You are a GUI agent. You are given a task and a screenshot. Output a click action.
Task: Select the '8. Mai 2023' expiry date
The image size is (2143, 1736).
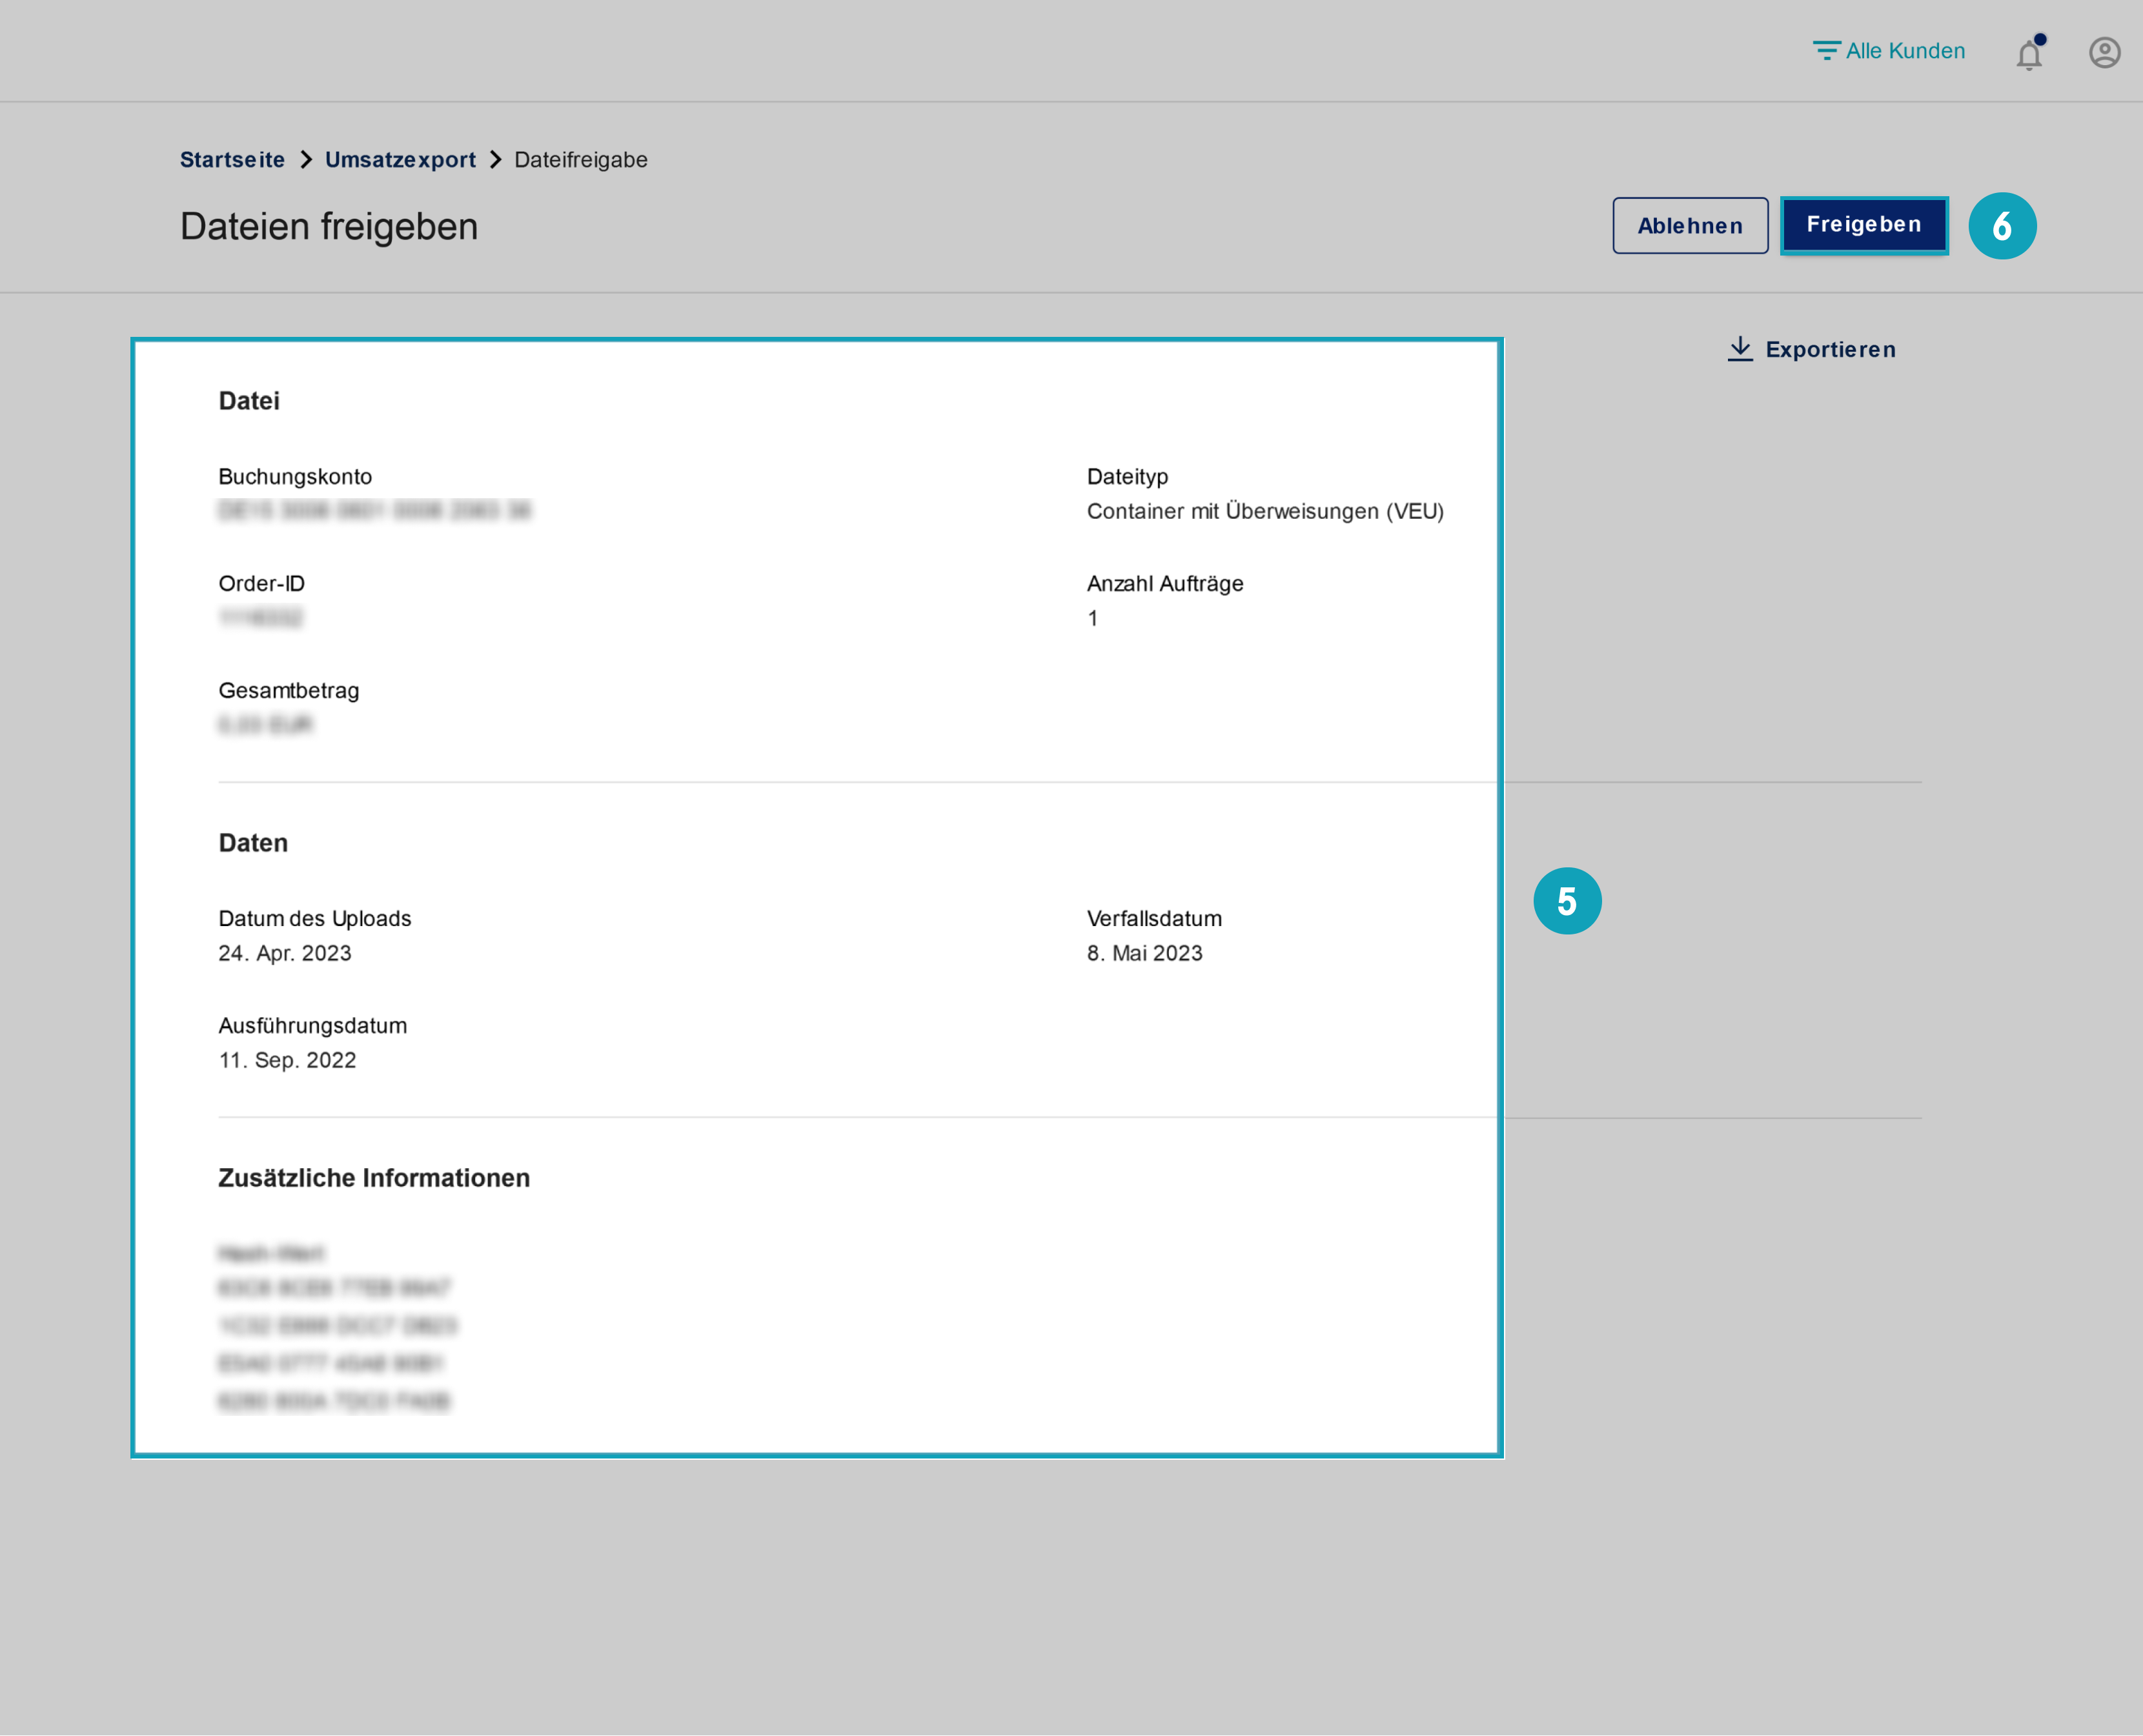(x=1145, y=953)
